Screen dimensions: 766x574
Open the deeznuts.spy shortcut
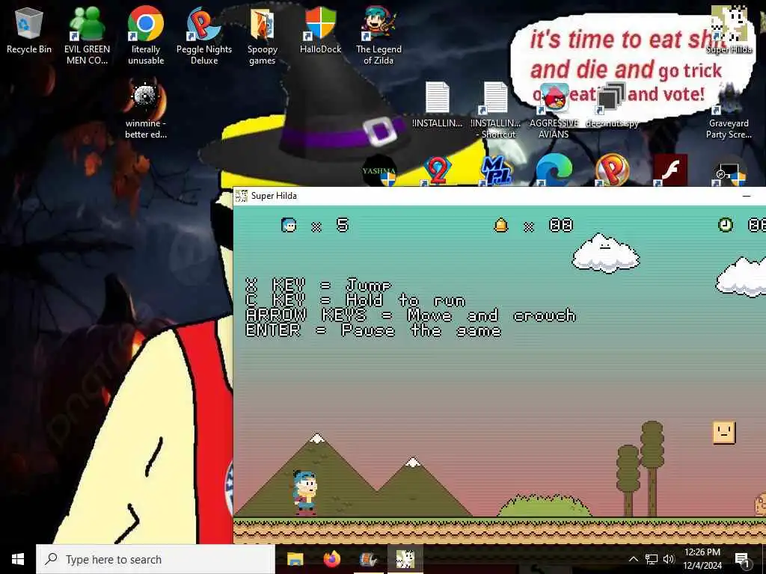(x=612, y=104)
